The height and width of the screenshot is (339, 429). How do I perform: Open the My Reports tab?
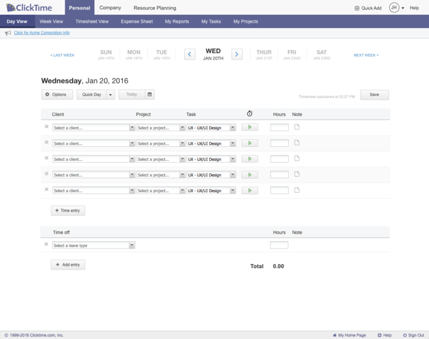pyautogui.click(x=177, y=21)
